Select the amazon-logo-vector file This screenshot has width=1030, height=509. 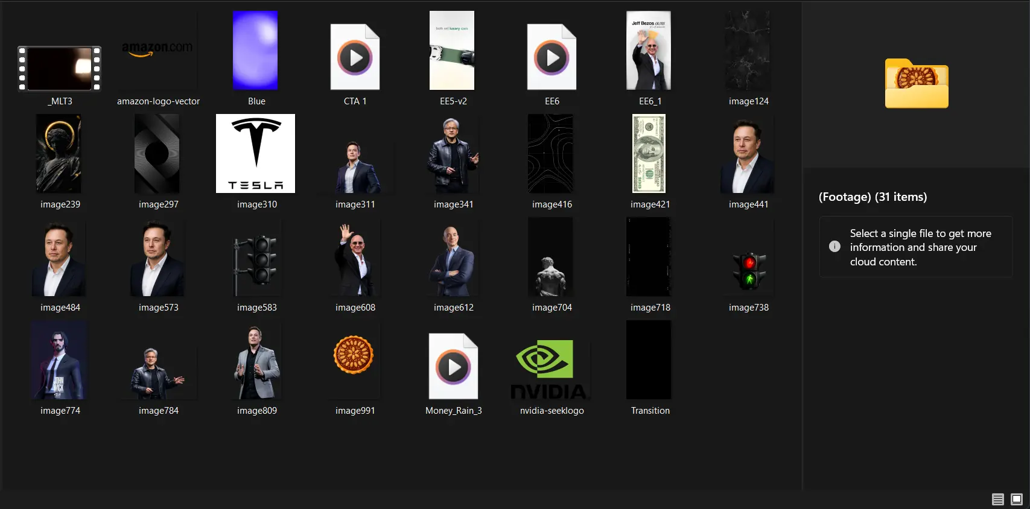point(157,51)
